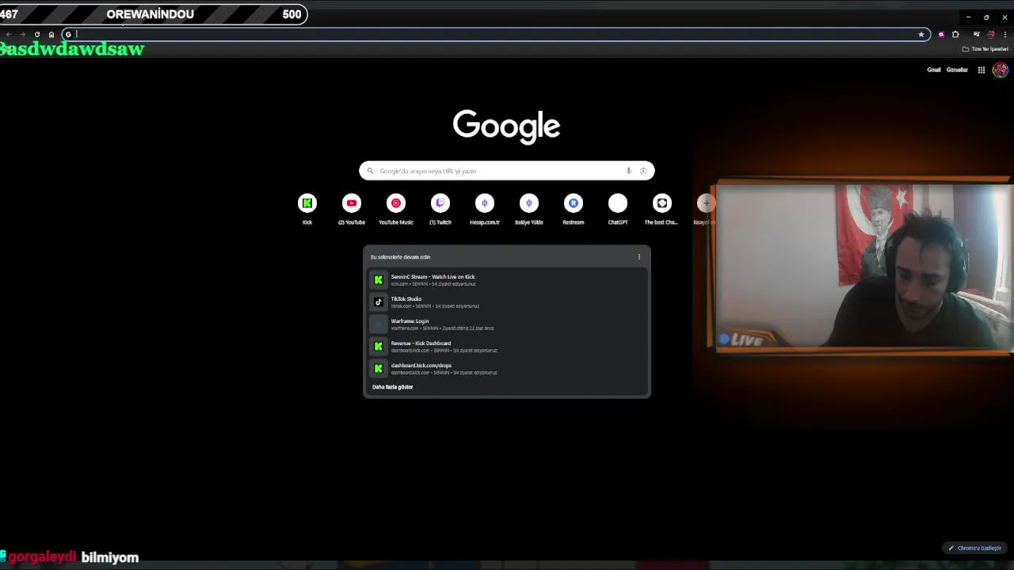Open the TikTok Studio entry

pos(507,302)
